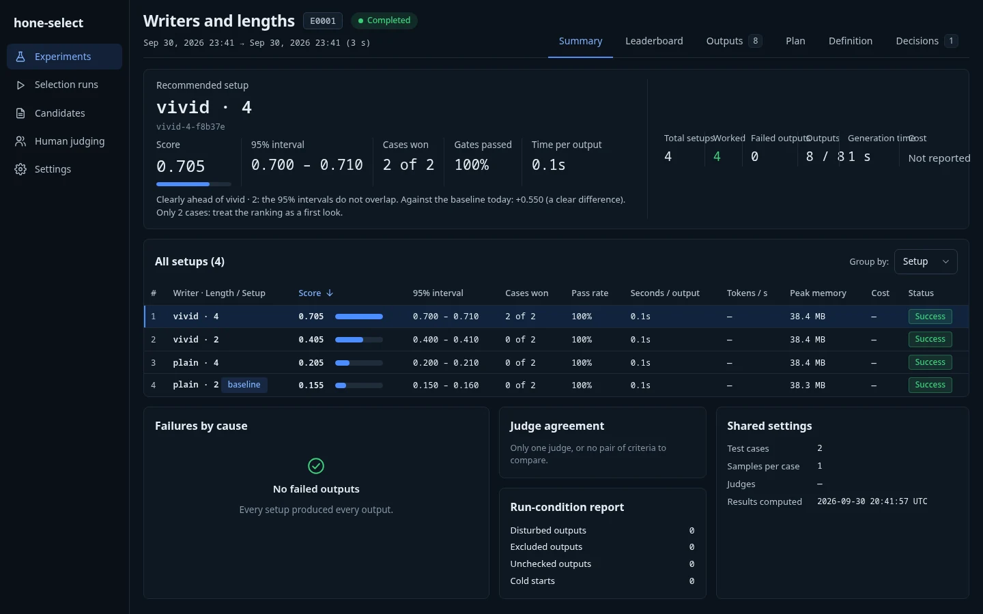Viewport: 983px width, 614px height.
Task: Click the E0001 experiment ID badge
Action: click(x=323, y=21)
